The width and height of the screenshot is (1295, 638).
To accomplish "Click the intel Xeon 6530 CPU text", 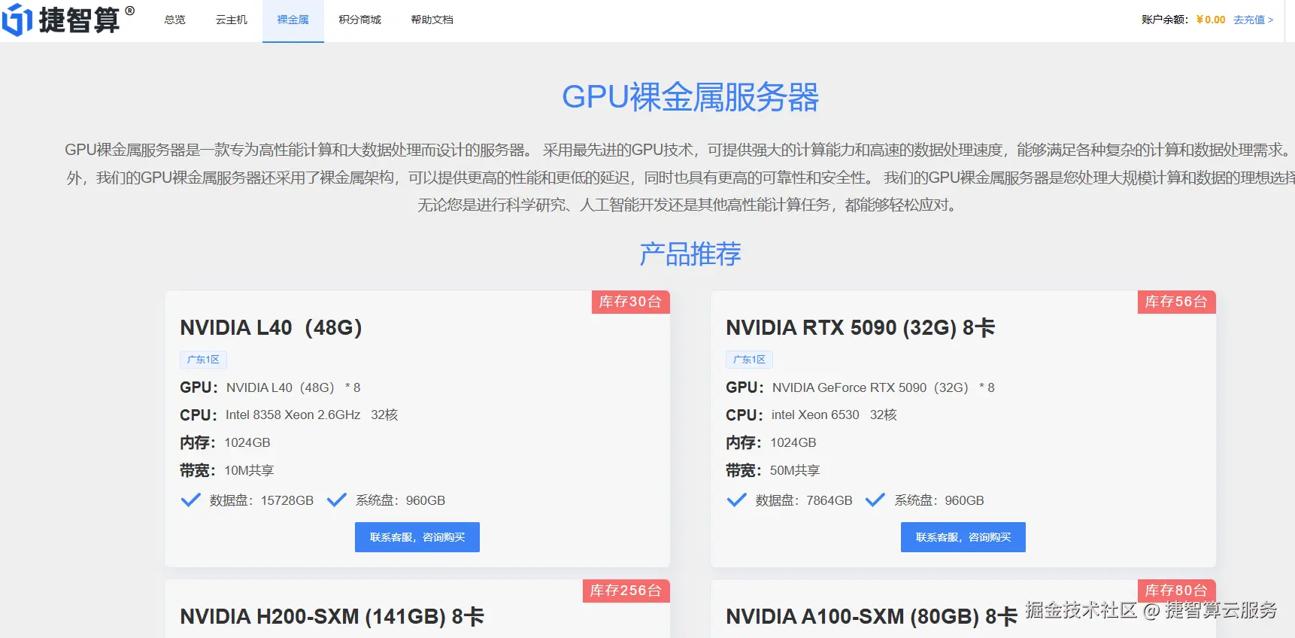I will click(815, 415).
